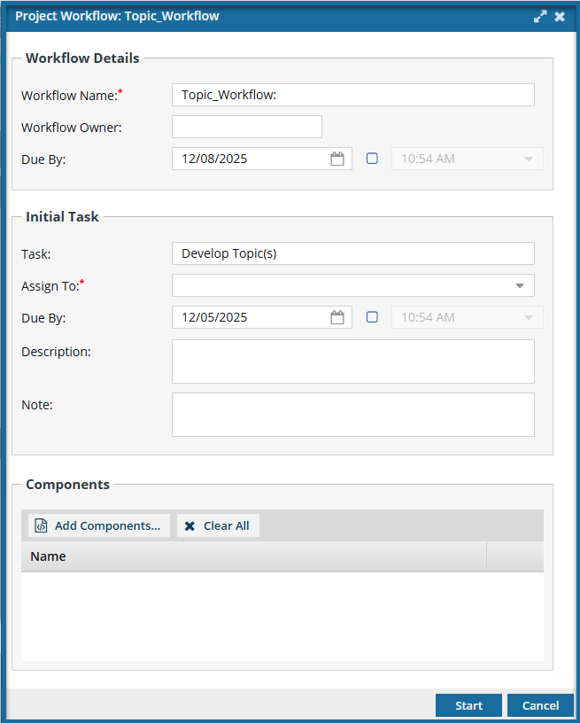Viewport: 580px width, 723px height.
Task: Enable time checkbox for initial task due date
Action: click(x=372, y=317)
